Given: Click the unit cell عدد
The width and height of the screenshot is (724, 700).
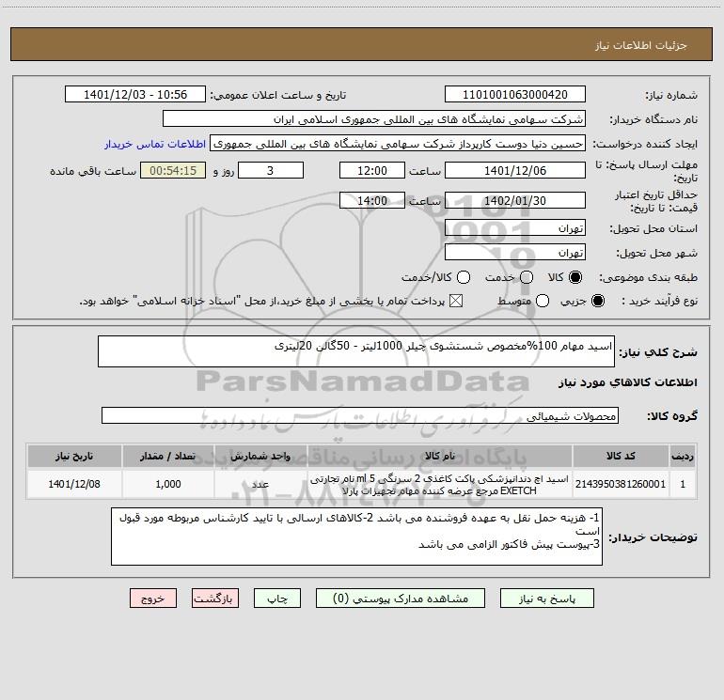Looking at the screenshot, I should click(x=260, y=484).
